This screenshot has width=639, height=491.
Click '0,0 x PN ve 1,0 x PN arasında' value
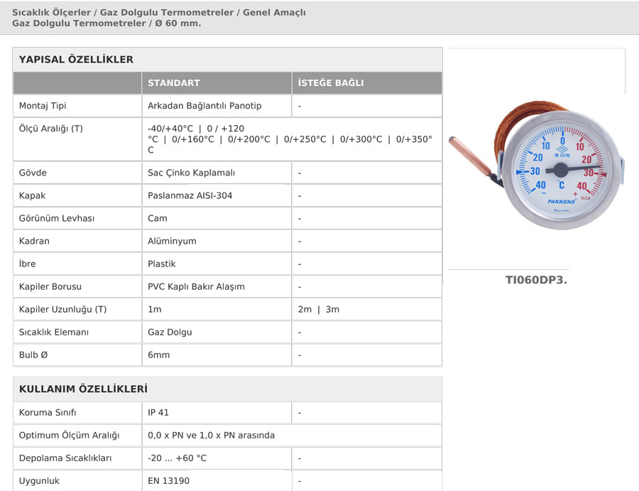tap(211, 435)
